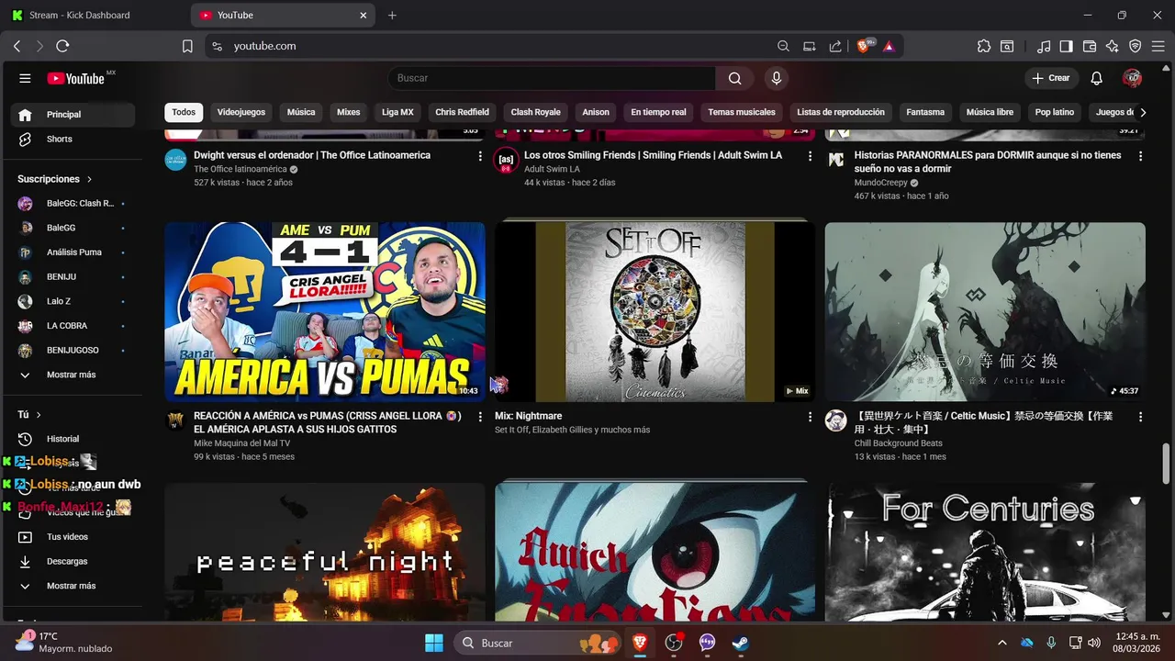This screenshot has height=661, width=1175.
Task: Open BENIJUGOSO subscription channel
Action: (73, 350)
